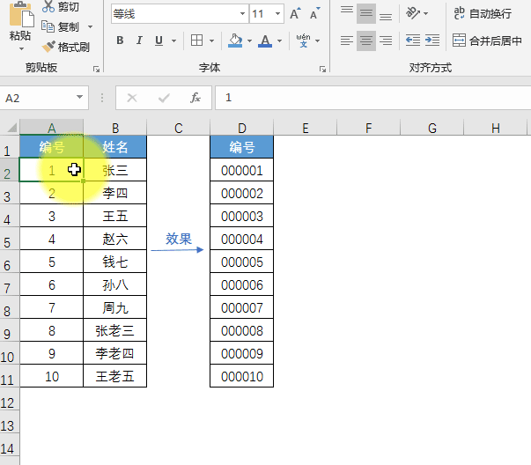531x465 pixels.
Task: Decrease indent
Action: [x=413, y=41]
